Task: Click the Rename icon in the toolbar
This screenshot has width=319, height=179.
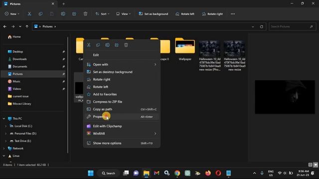Action: point(63,14)
